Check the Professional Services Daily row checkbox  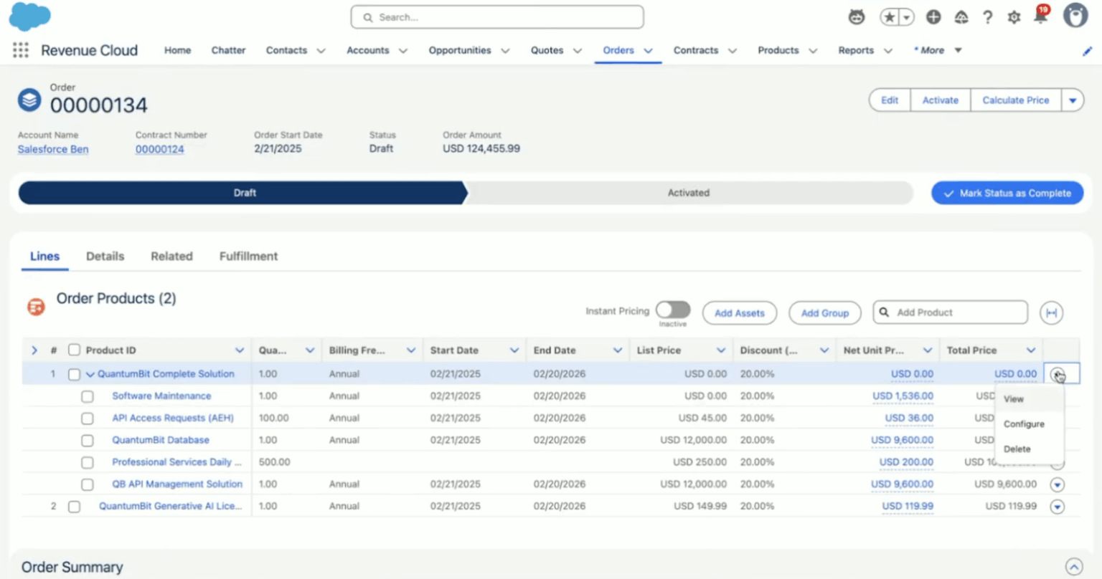88,463
